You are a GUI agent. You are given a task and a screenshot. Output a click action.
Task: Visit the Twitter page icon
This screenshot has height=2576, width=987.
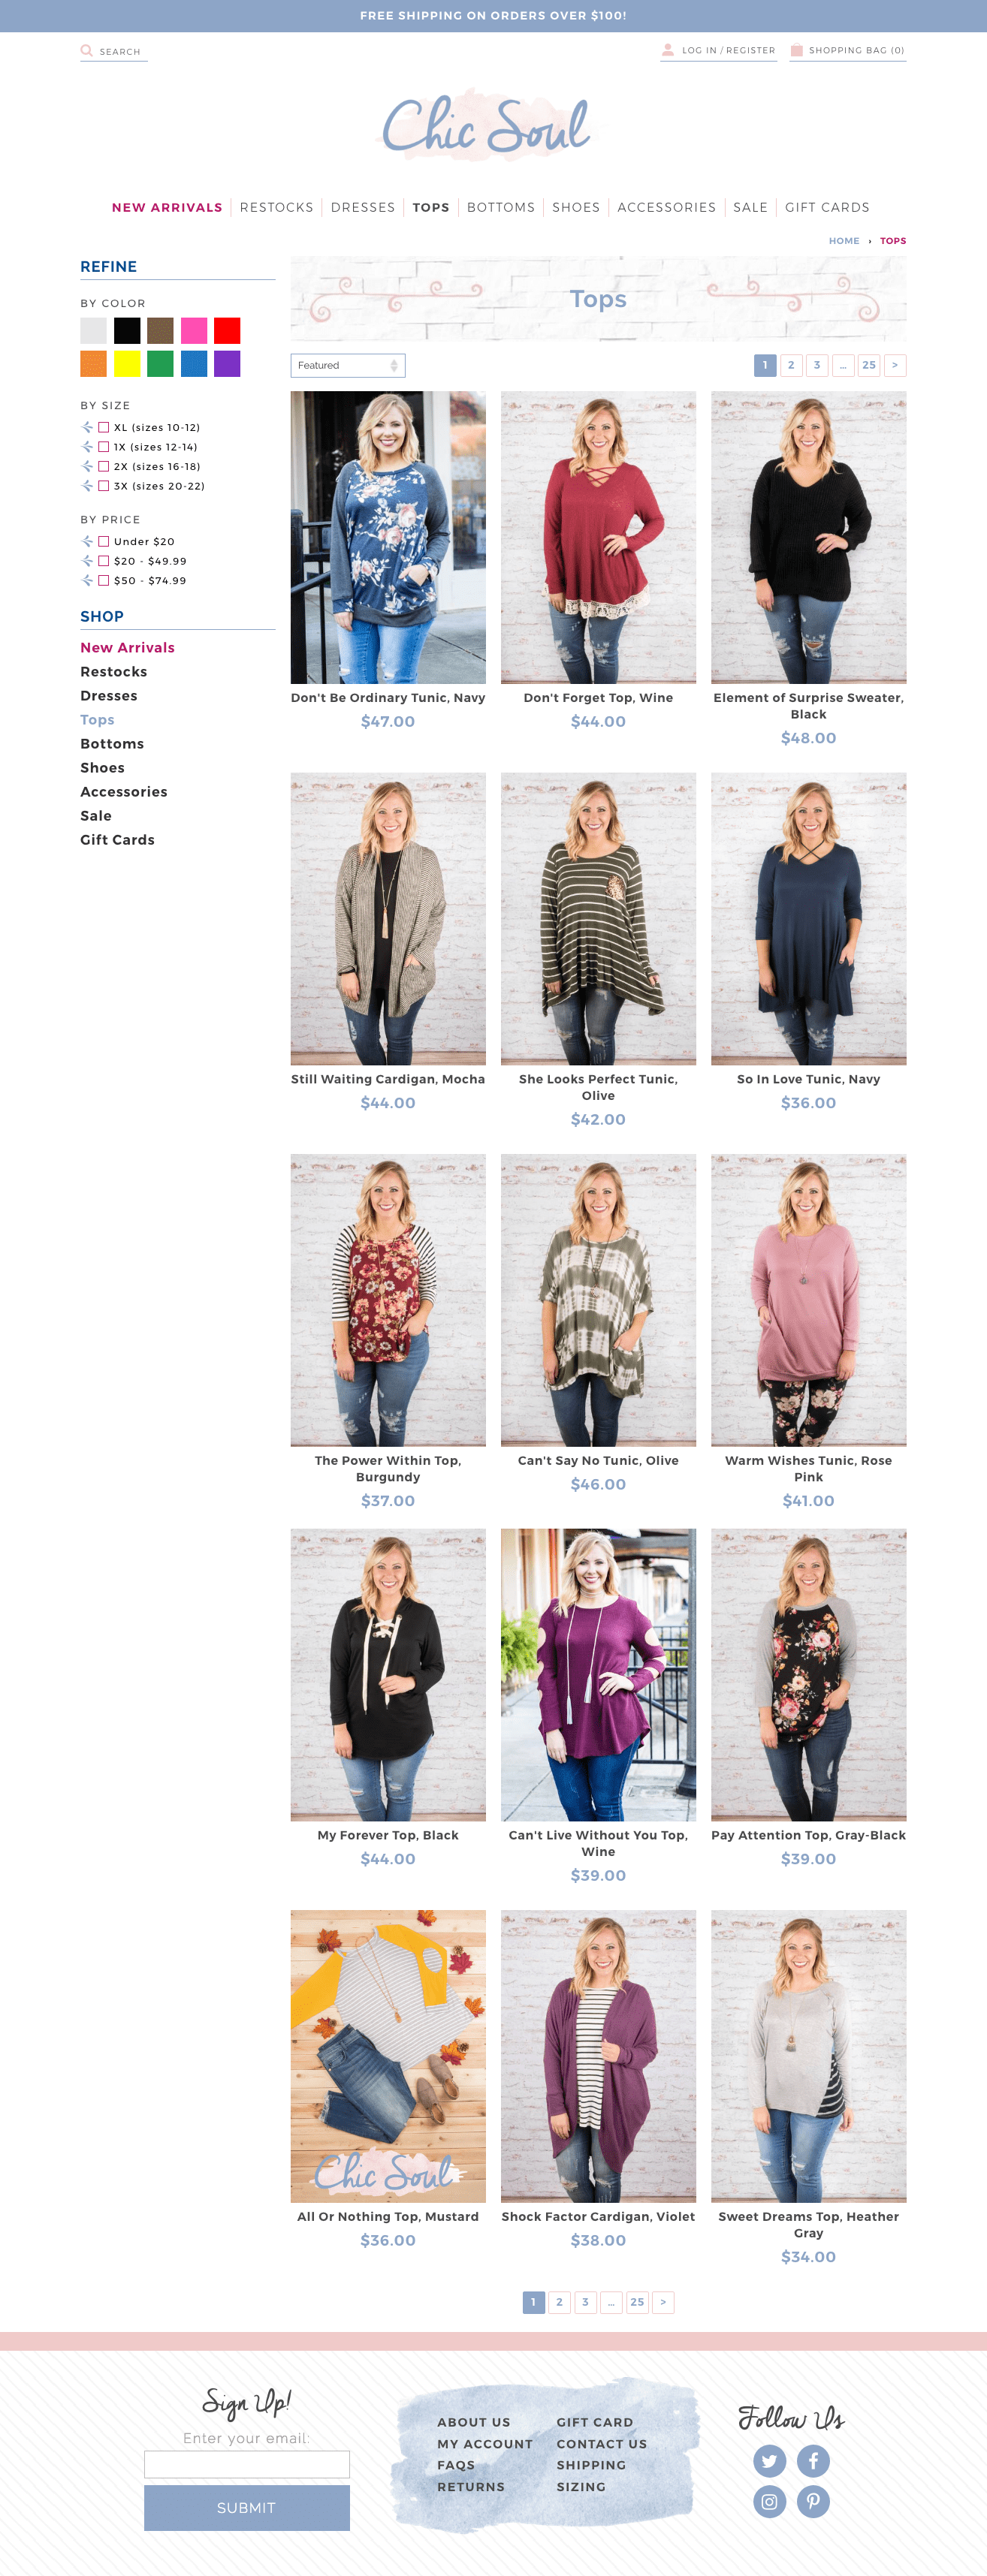769,2461
